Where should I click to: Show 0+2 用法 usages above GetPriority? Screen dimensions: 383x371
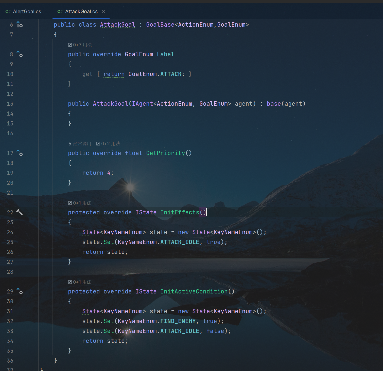pyautogui.click(x=108, y=144)
